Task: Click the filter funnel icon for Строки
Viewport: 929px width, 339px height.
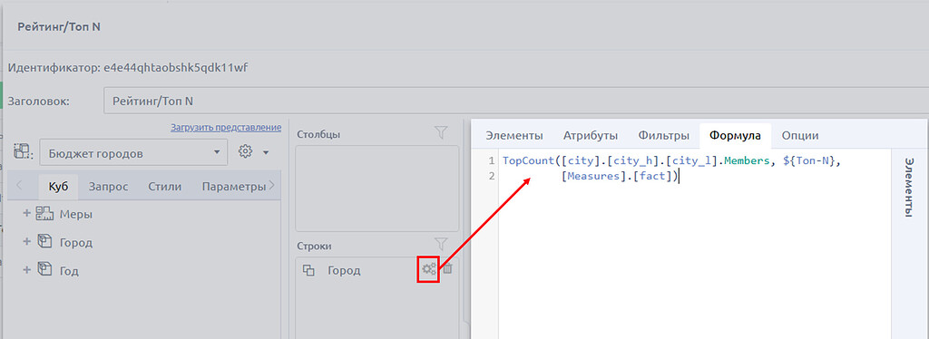Action: point(441,244)
